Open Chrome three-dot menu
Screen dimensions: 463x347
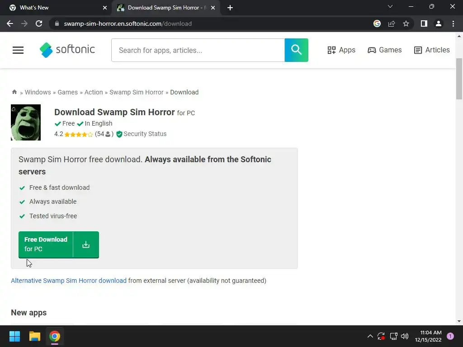click(x=453, y=23)
